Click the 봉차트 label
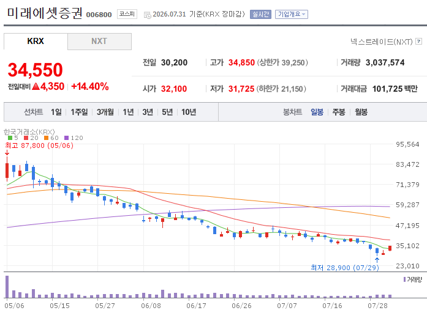Viewport: 427px width, 313px height. (292, 112)
